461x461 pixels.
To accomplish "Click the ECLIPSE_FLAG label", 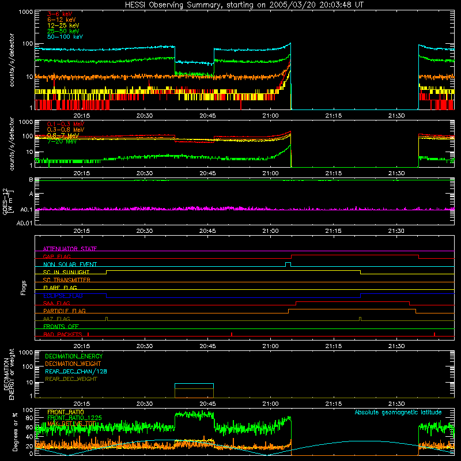I will 63,296.
